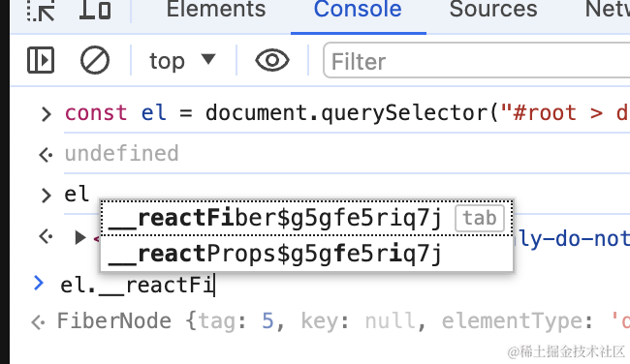Click the el command entry

pyautogui.click(x=77, y=195)
